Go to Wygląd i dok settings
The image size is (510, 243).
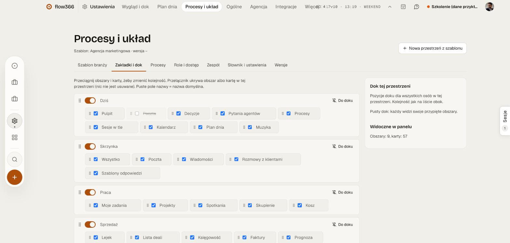click(x=135, y=6)
